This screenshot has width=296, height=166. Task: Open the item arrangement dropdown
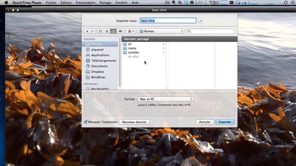pyautogui.click(x=131, y=31)
